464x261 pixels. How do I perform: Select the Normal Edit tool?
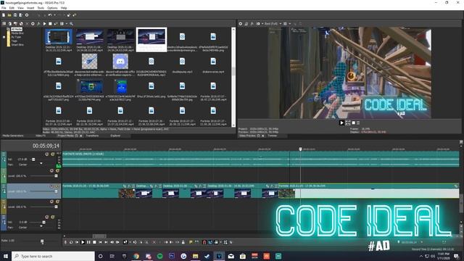pyautogui.click(x=125, y=242)
